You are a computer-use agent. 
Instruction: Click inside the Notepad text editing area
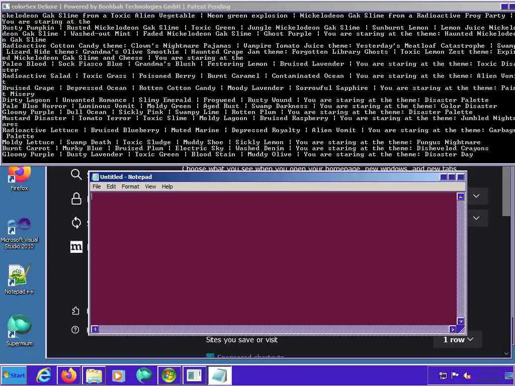coord(273,258)
